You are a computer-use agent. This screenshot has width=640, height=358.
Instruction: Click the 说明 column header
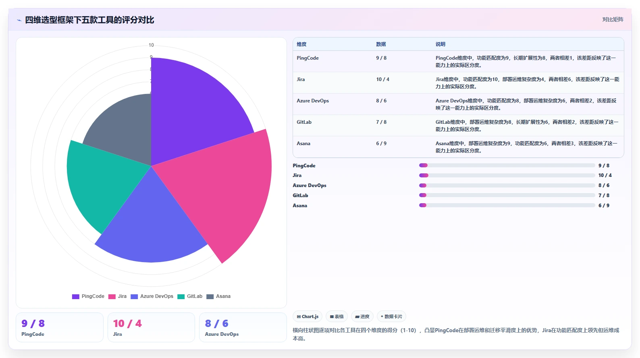tap(440, 44)
